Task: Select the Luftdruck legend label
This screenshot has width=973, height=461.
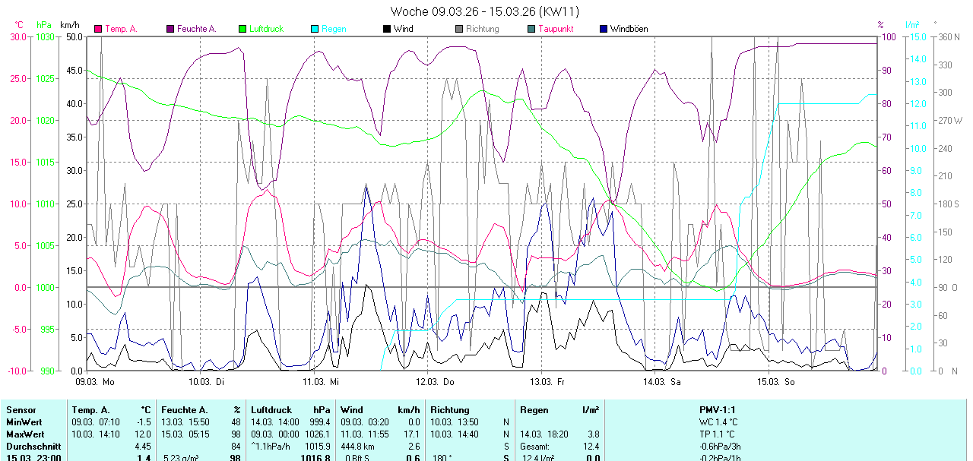Action: pyautogui.click(x=266, y=29)
